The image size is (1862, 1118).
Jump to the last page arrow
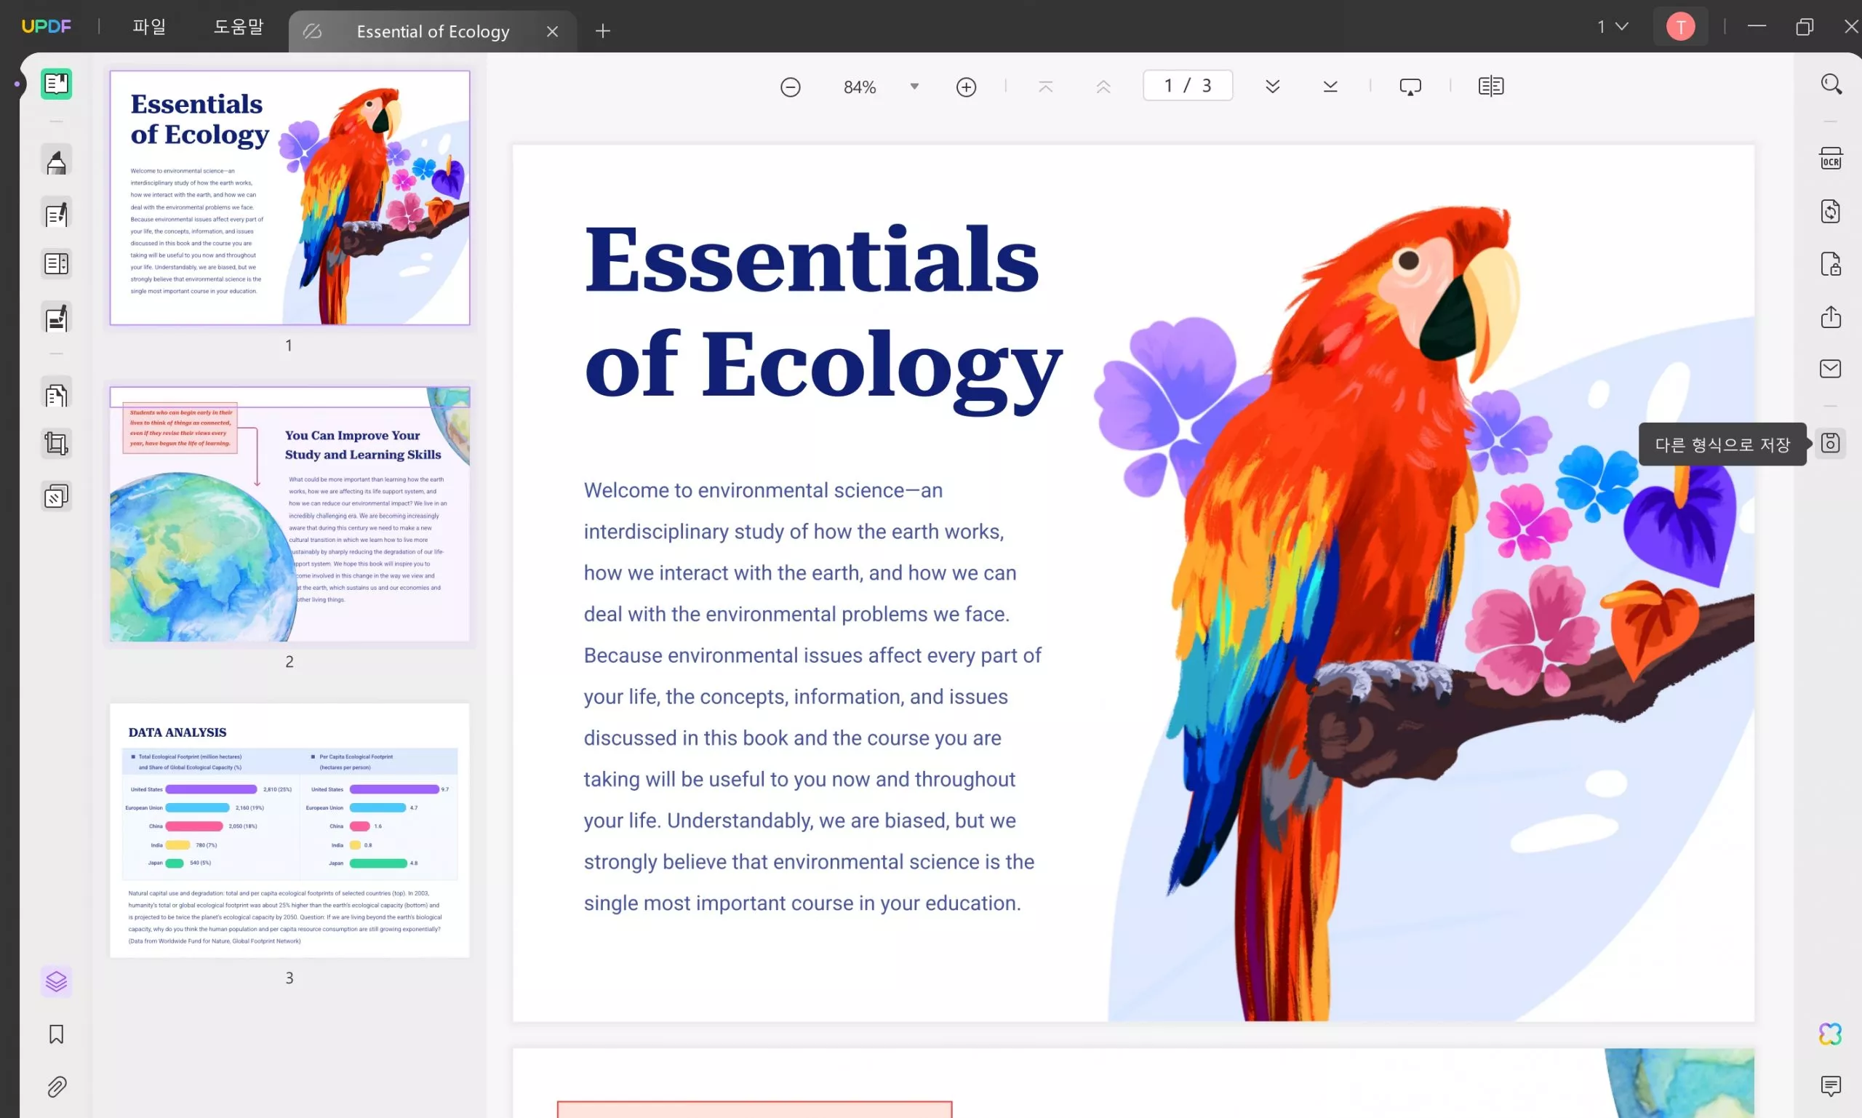click(x=1330, y=87)
